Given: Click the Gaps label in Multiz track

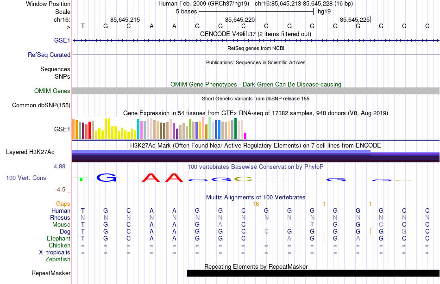Looking at the screenshot, I should tap(63, 204).
